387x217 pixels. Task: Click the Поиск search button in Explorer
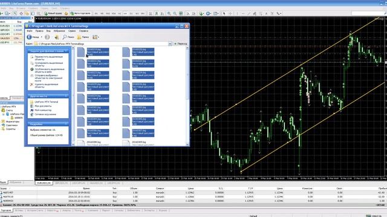(x=68, y=37)
